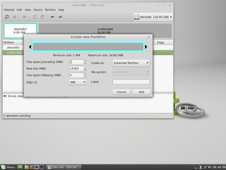Decrease Free space preceding value
Image resolution: width=226 pixels, height=170 pixels.
pyautogui.click(x=85, y=63)
